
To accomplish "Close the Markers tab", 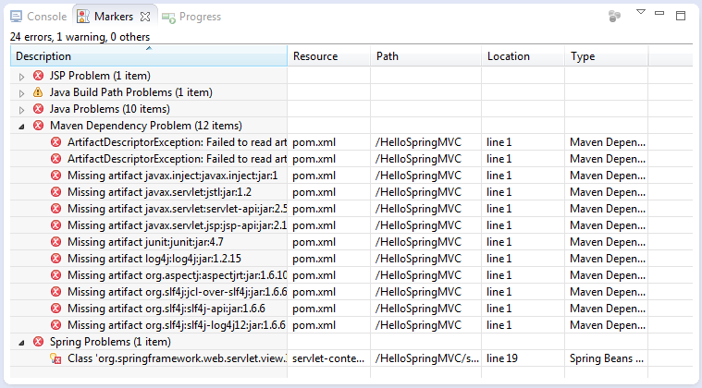I will pos(145,17).
